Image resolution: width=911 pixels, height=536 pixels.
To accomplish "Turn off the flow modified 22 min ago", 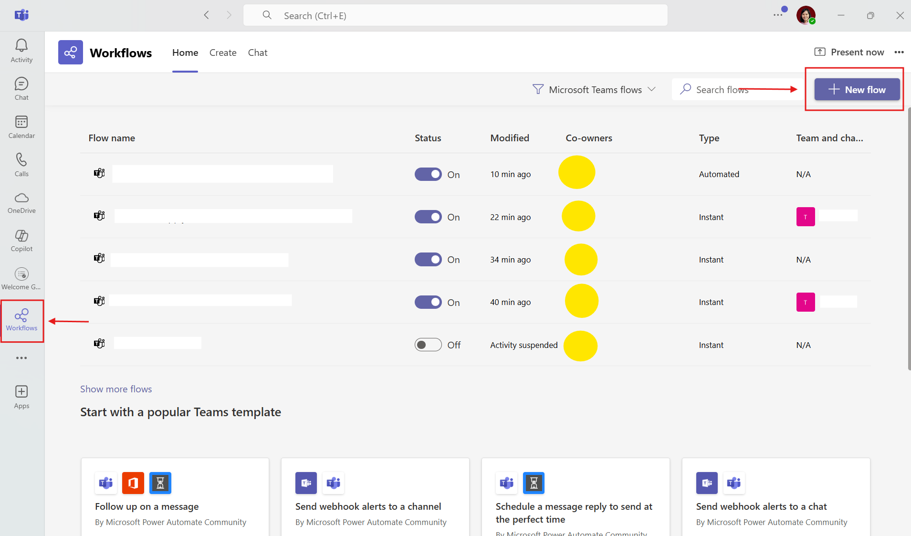I will click(x=428, y=217).
